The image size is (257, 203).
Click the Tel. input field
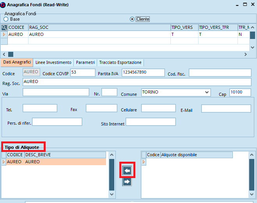pyautogui.click(x=40, y=108)
